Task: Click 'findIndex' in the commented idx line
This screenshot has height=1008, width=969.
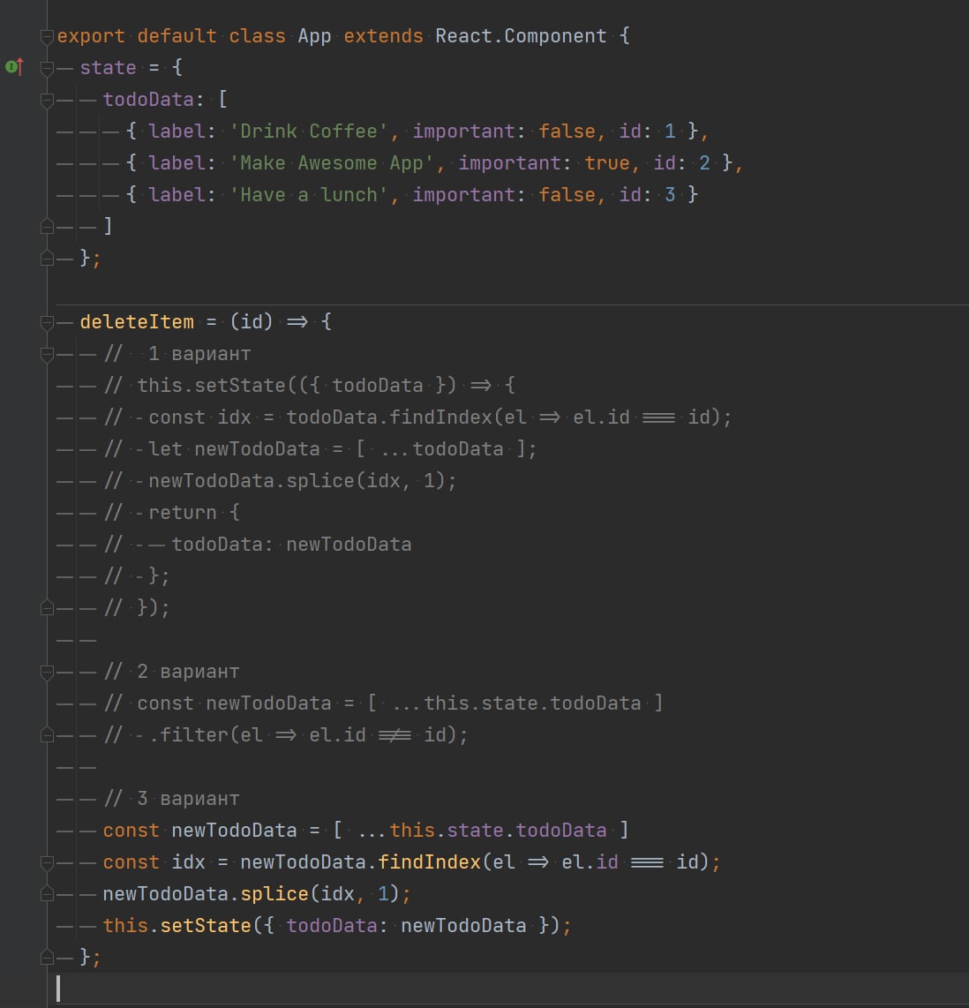Action: pyautogui.click(x=440, y=417)
